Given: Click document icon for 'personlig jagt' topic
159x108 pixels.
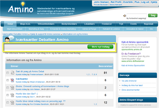Looking at the screenshot, I should coord(12,103).
